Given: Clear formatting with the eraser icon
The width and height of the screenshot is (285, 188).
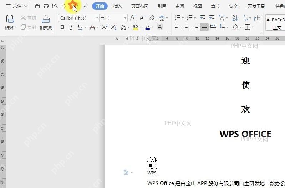Looking at the screenshot, I should (152, 18).
